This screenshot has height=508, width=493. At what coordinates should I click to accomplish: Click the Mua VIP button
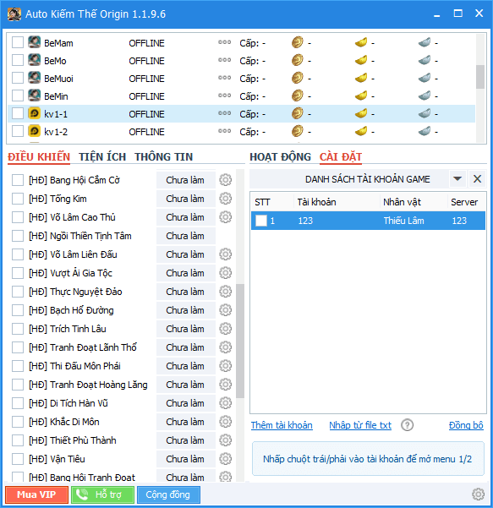point(36,494)
